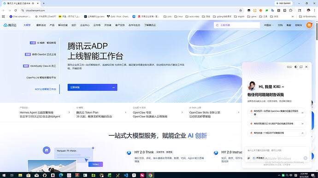Open Hermes Agent 云端部署指南 card

point(40,115)
